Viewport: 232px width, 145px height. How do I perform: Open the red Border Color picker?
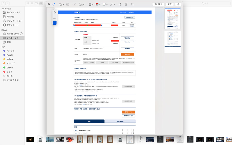tap(98, 4)
